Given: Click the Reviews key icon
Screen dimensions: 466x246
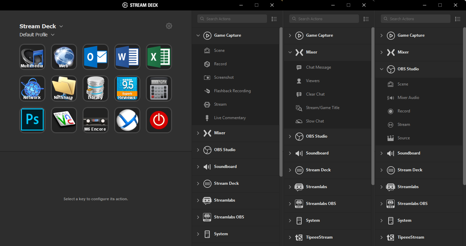Looking at the screenshot, I should [127, 89].
